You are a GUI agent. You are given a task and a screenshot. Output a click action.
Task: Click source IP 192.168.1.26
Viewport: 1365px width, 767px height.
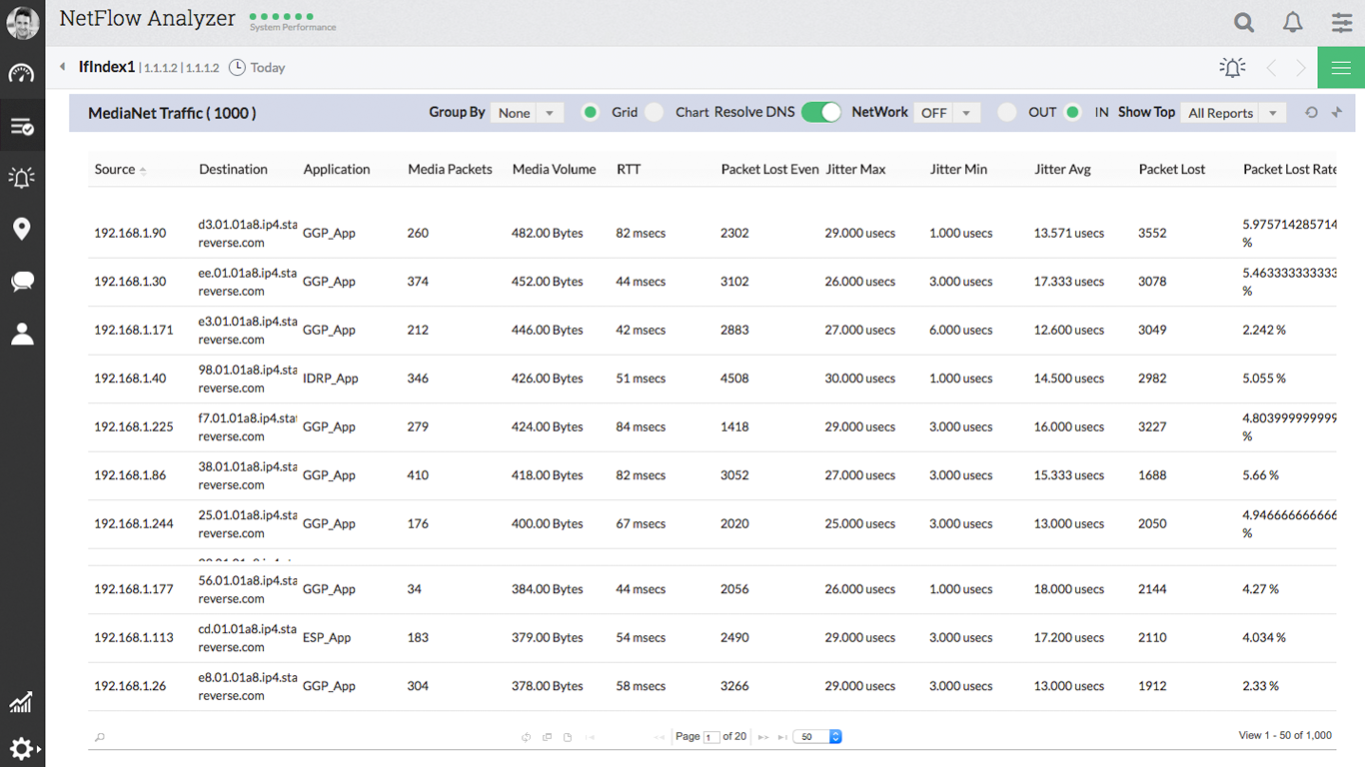(x=130, y=686)
